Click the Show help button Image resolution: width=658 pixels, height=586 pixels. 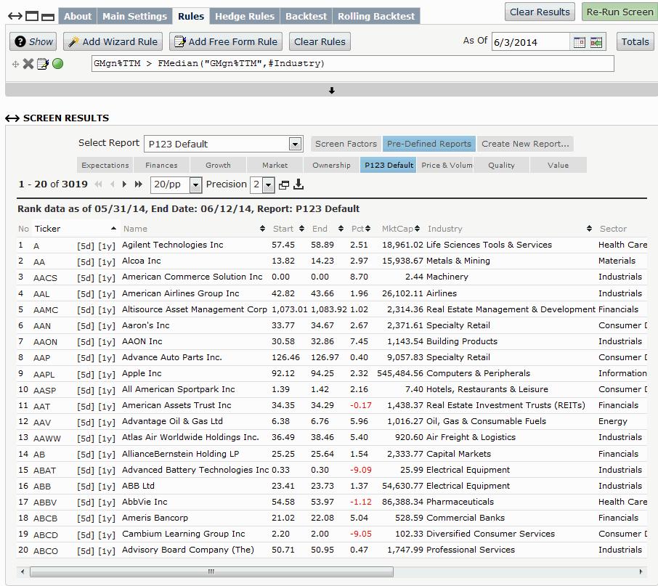click(x=33, y=41)
